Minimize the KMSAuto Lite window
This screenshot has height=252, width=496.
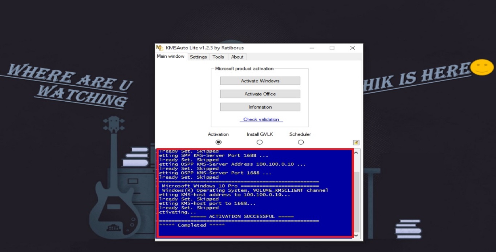point(312,48)
